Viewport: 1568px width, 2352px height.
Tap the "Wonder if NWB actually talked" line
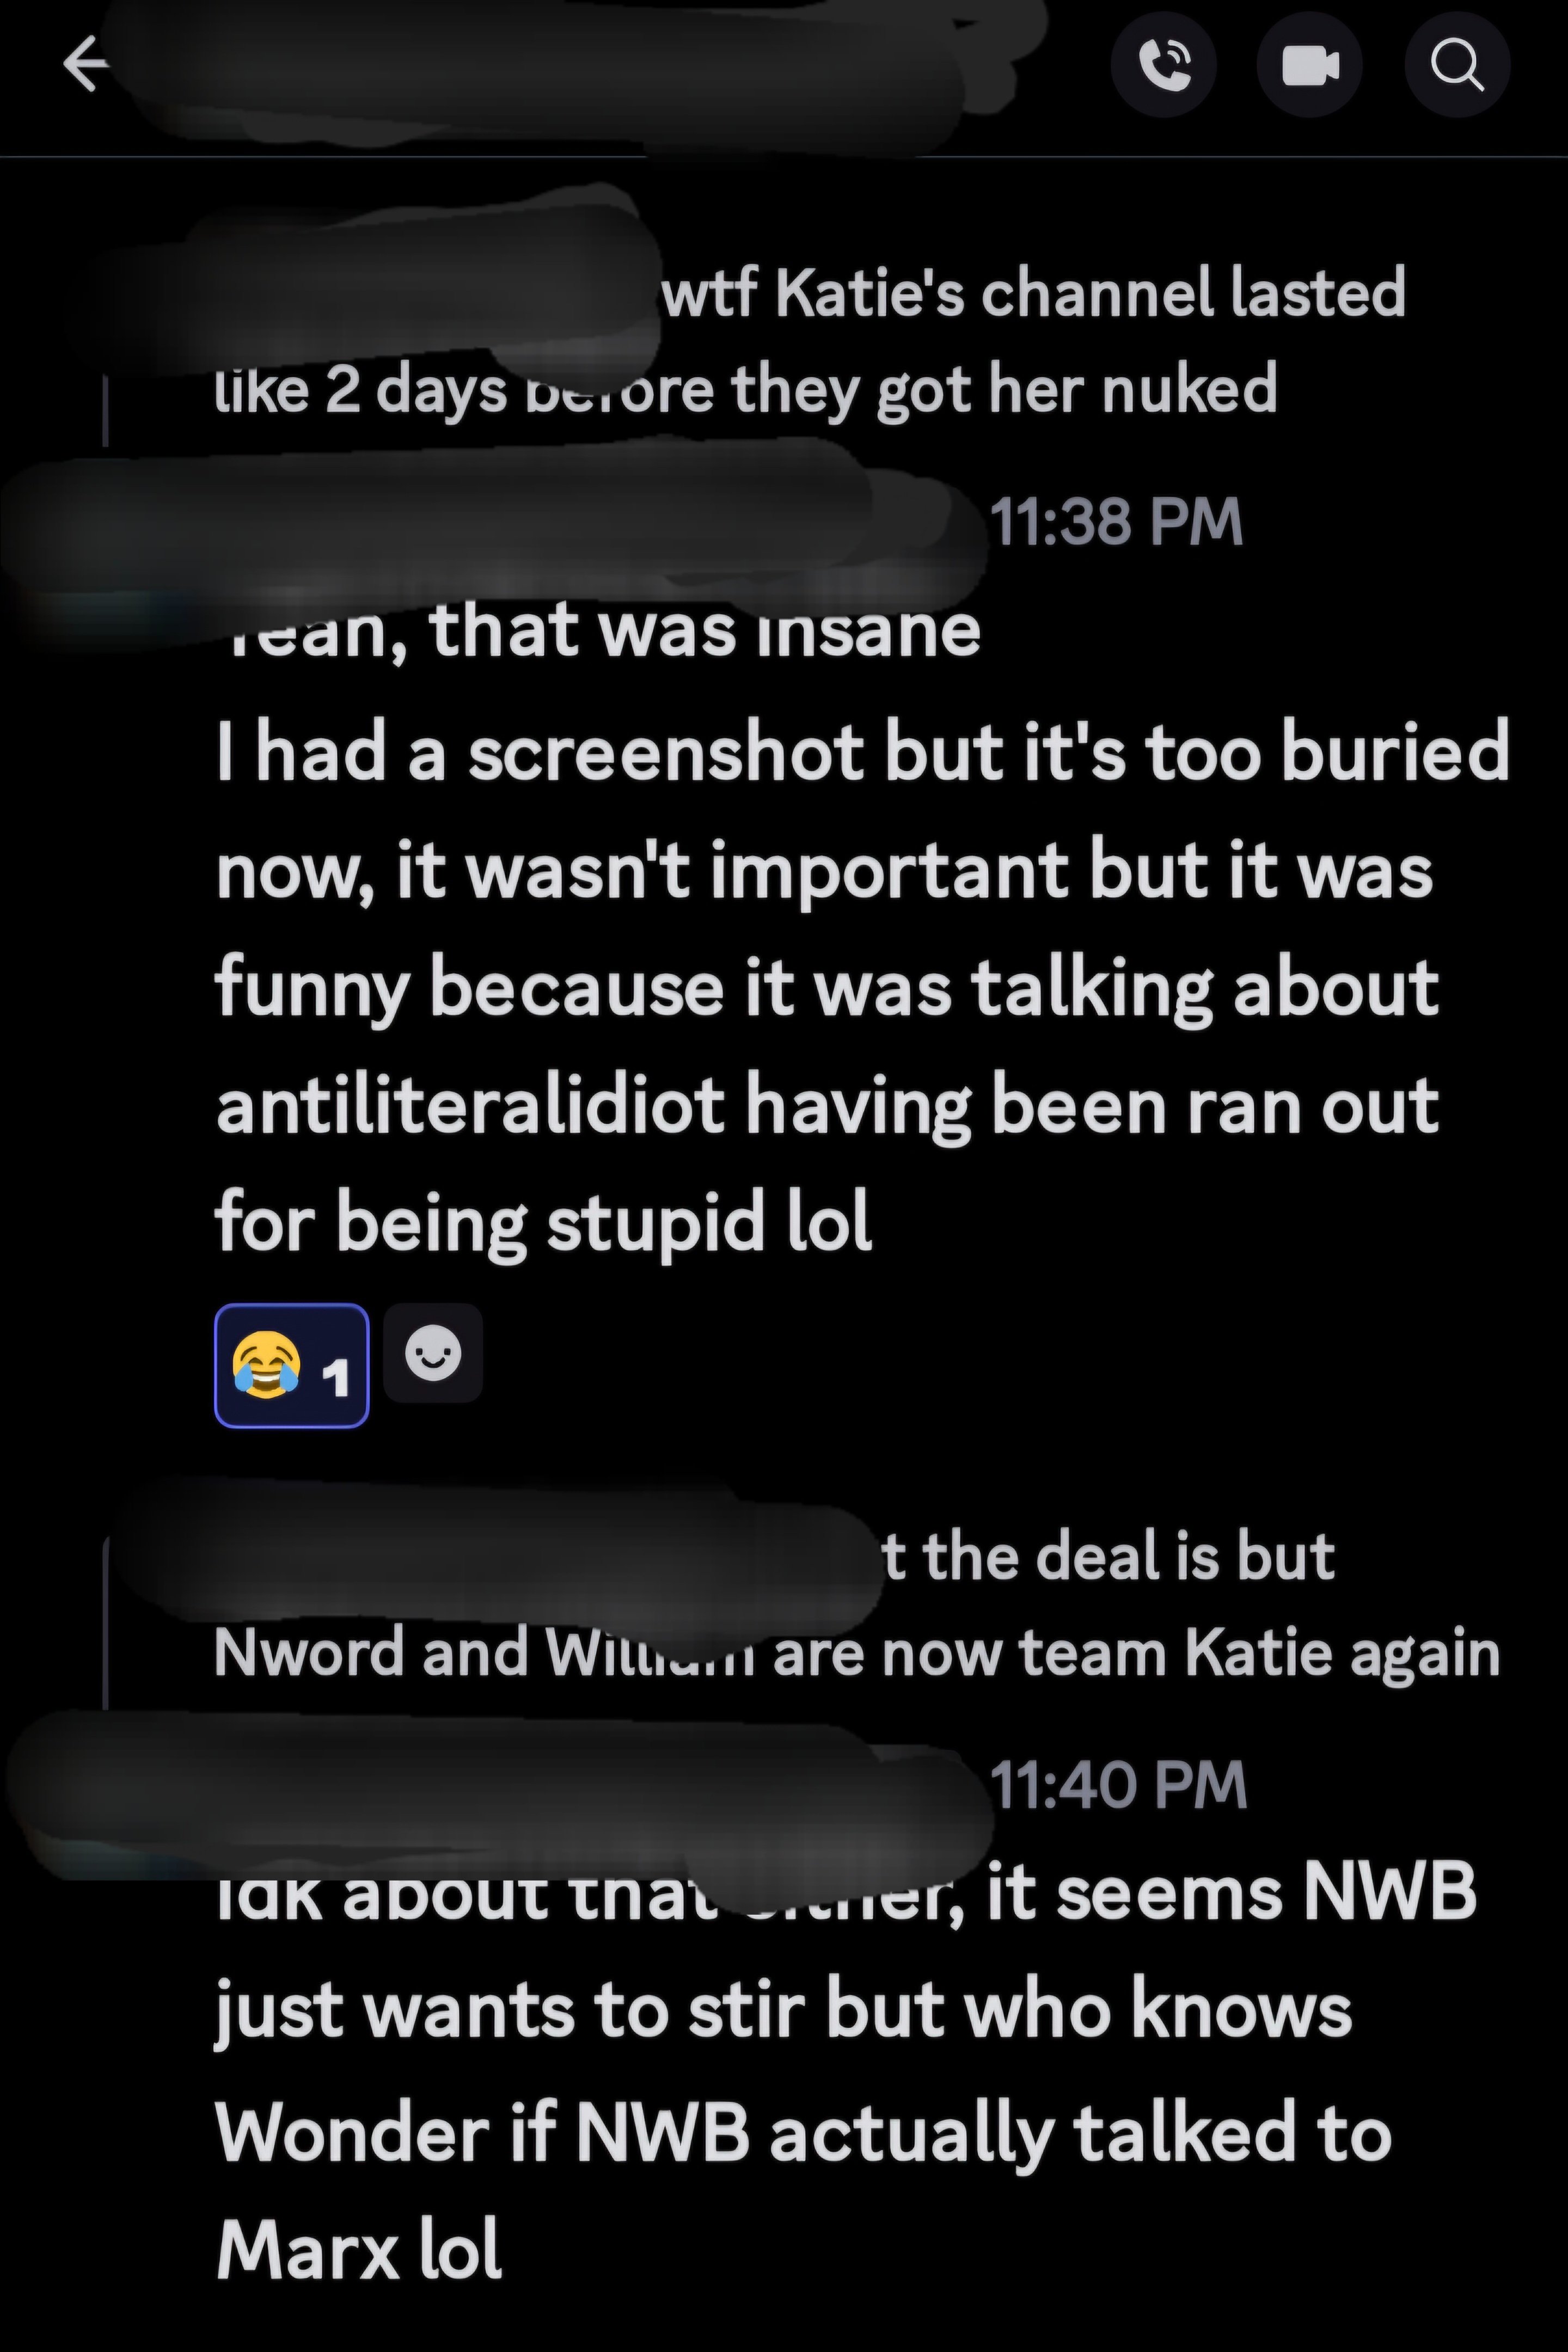coord(803,2133)
